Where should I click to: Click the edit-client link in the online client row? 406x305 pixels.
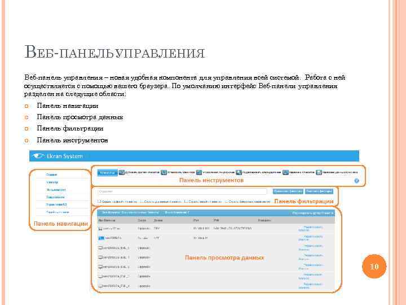311,238
